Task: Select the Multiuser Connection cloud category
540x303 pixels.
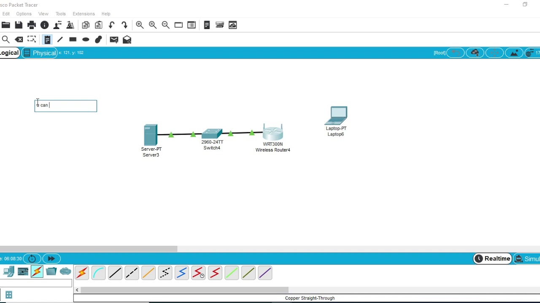Action: click(x=65, y=271)
